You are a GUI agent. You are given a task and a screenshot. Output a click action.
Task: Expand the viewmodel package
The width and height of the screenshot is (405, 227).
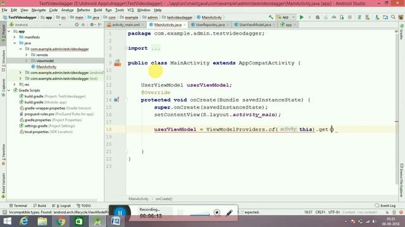coord(27,61)
